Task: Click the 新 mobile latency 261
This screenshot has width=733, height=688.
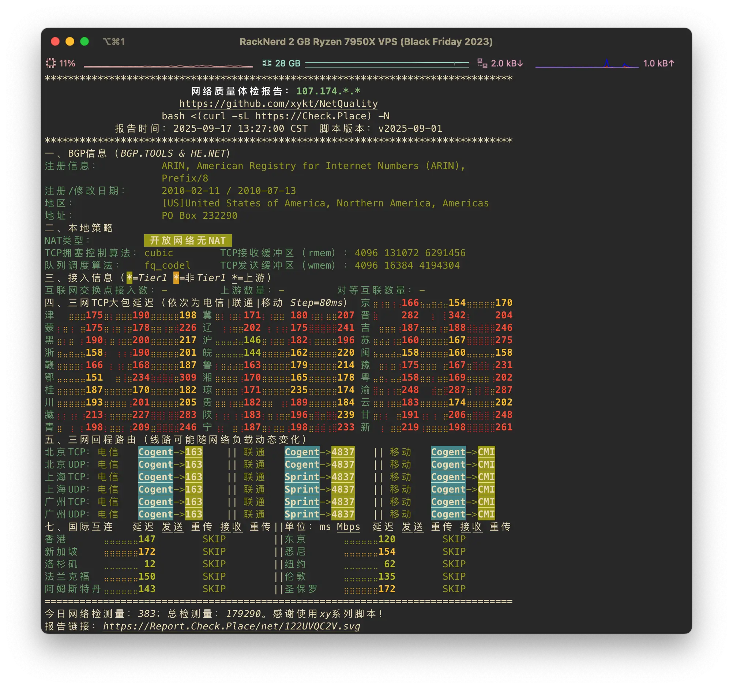Action: click(504, 427)
